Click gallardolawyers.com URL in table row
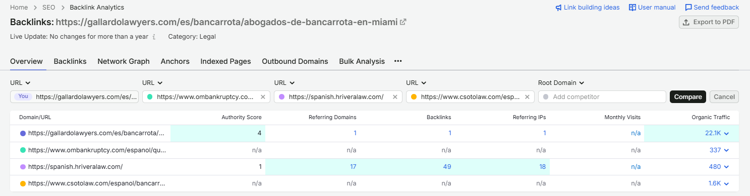The image size is (750, 196). pos(96,133)
